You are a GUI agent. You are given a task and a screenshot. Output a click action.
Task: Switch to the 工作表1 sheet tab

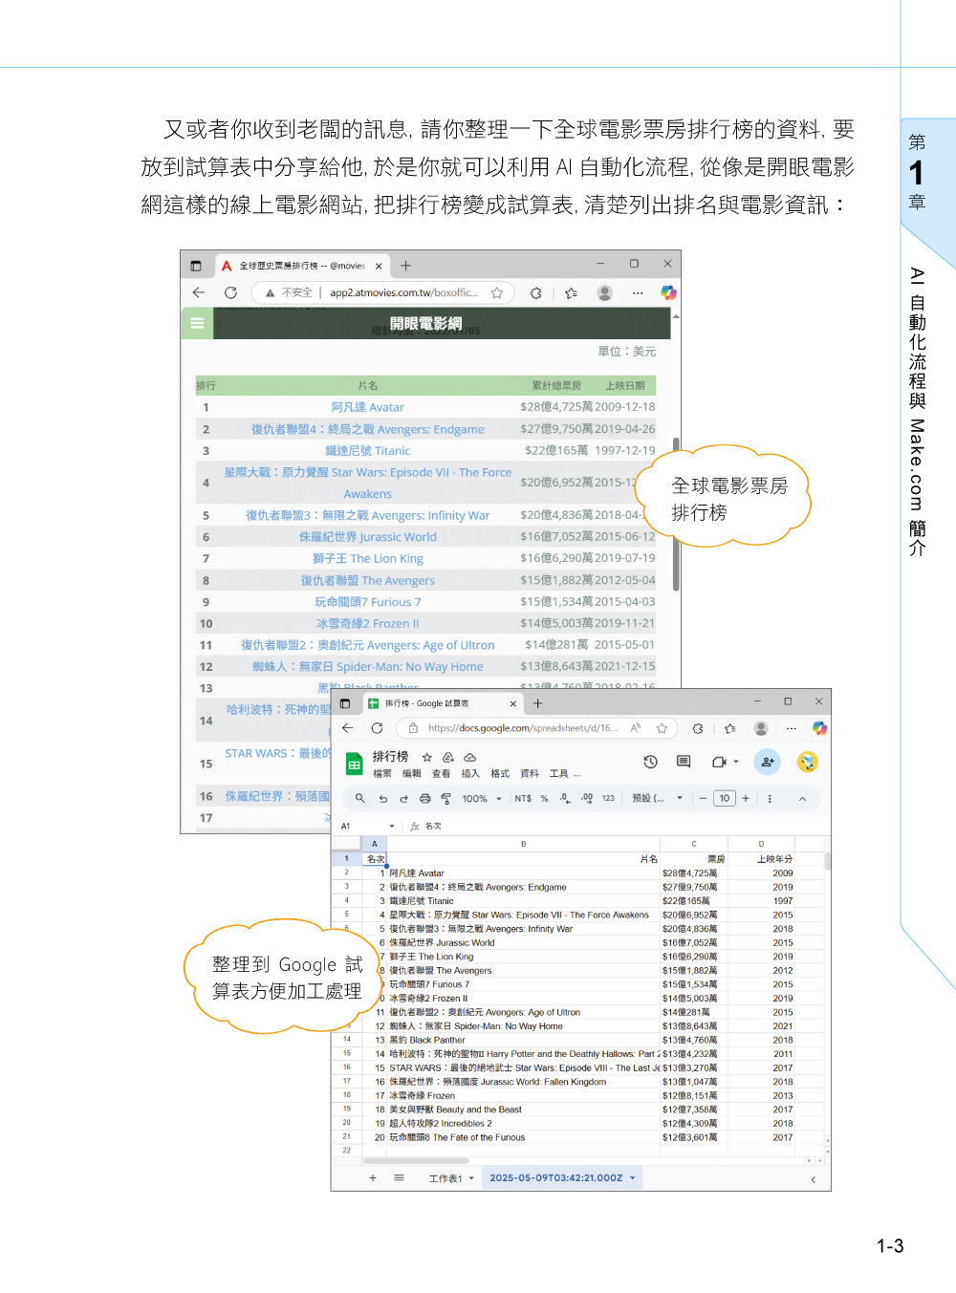(445, 1178)
